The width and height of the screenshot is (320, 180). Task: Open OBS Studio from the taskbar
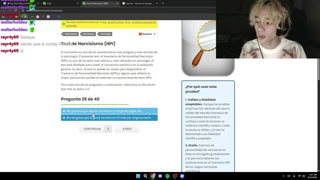(175, 176)
